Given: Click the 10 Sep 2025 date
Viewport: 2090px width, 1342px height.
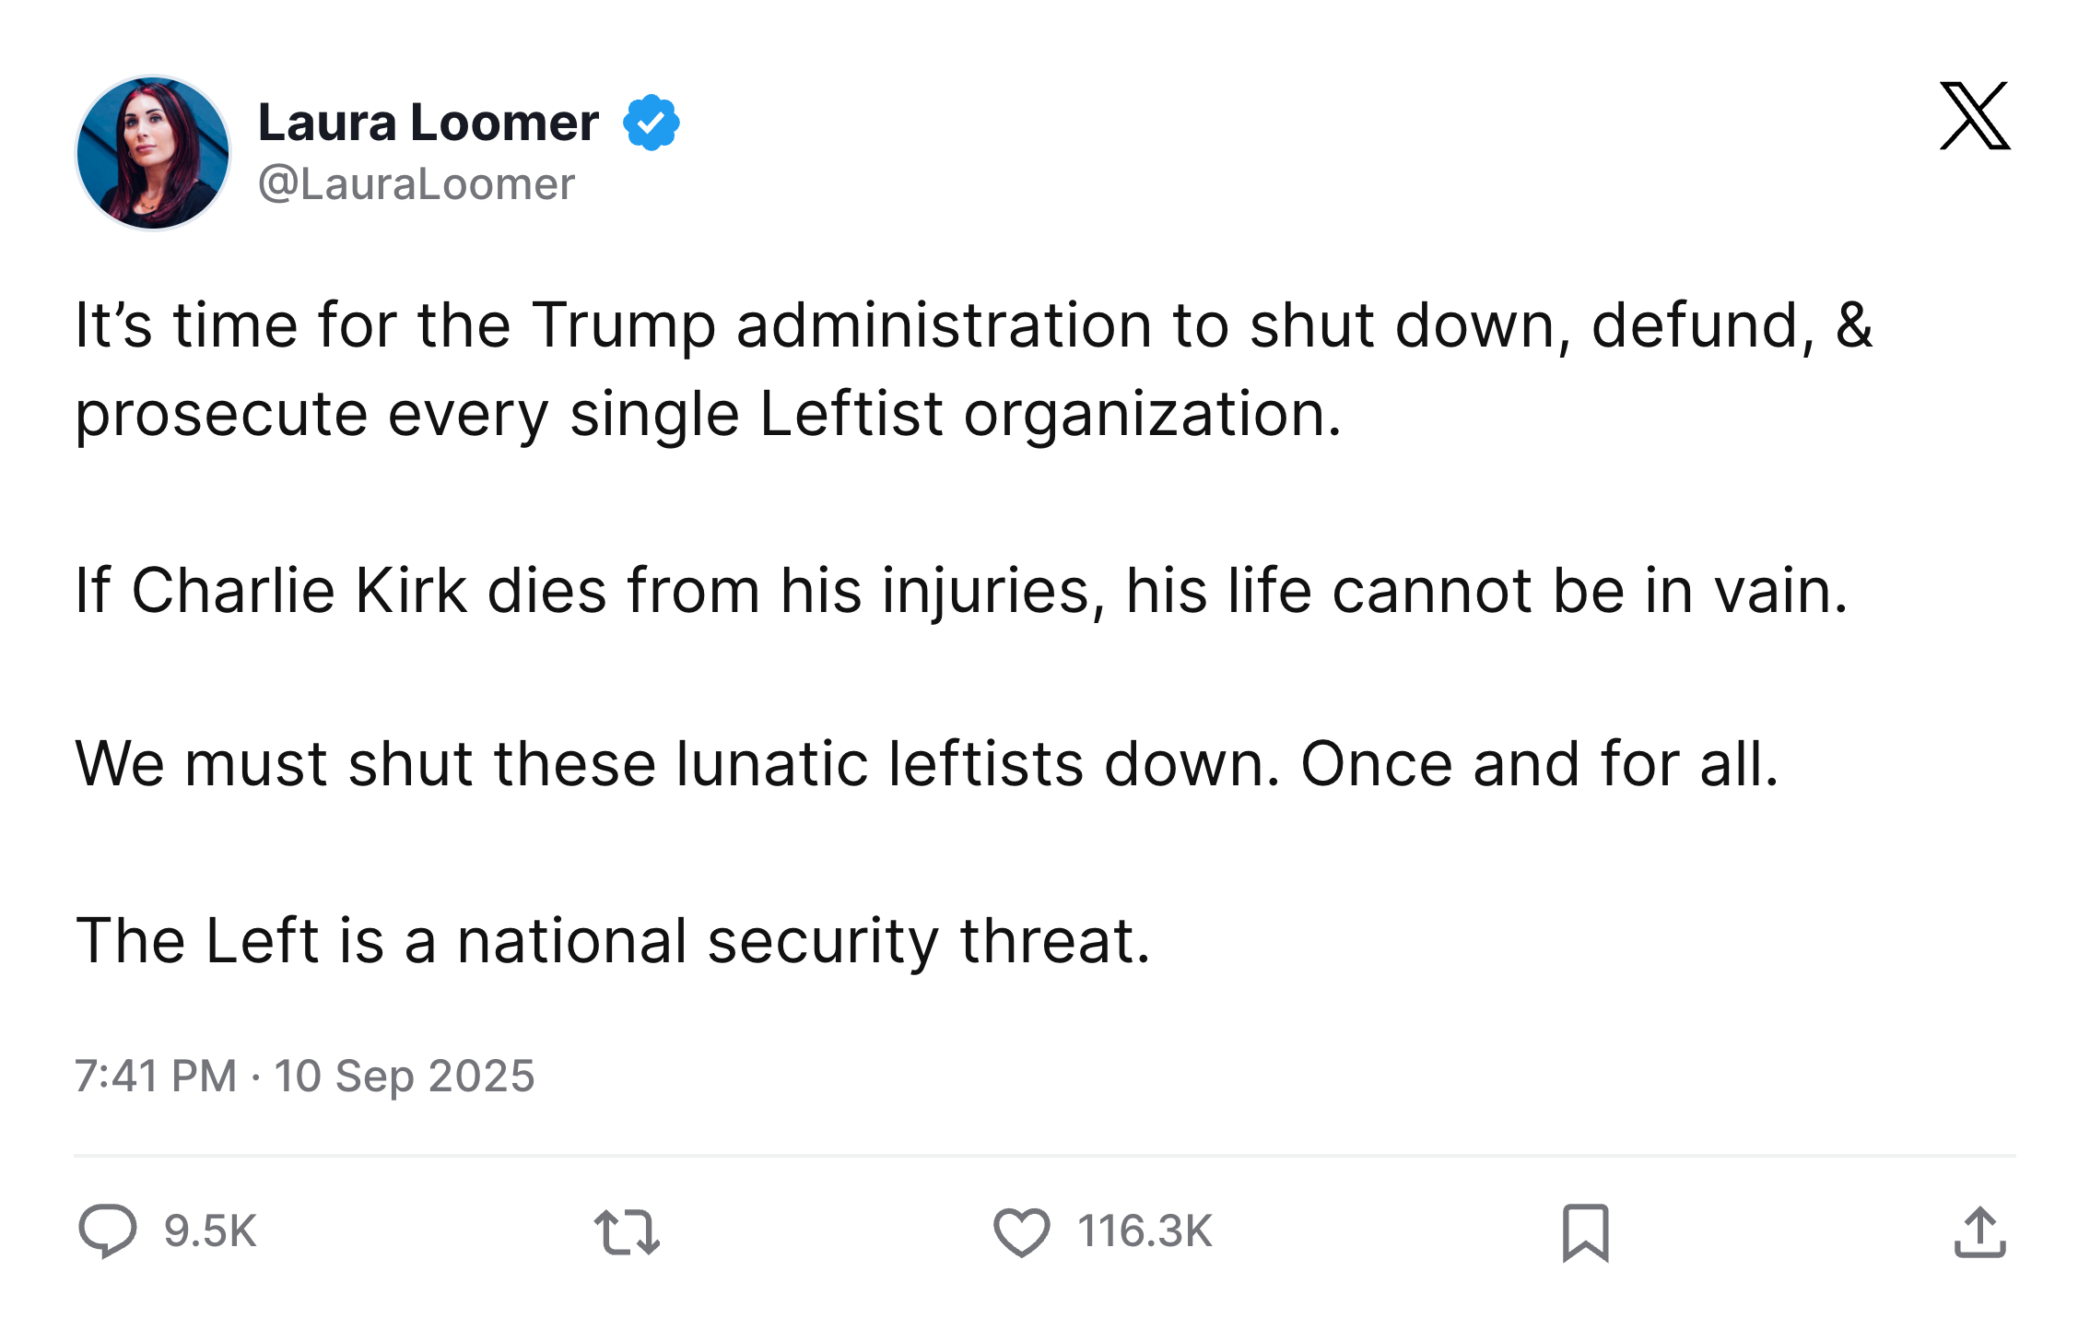Looking at the screenshot, I should [405, 1076].
